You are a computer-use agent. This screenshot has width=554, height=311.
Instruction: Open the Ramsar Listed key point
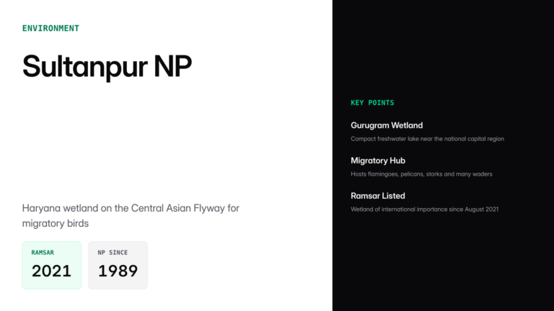378,196
